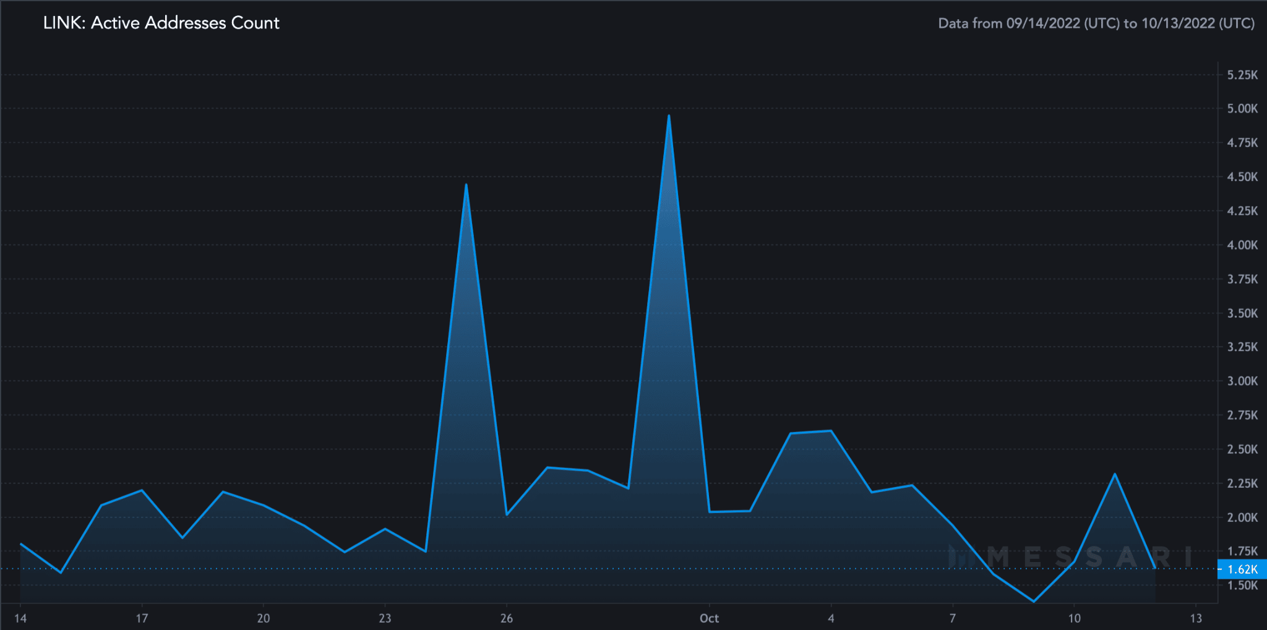Click the lowest trough of the line below 1.50K
Viewport: 1267px width, 630px height.
point(1034,601)
